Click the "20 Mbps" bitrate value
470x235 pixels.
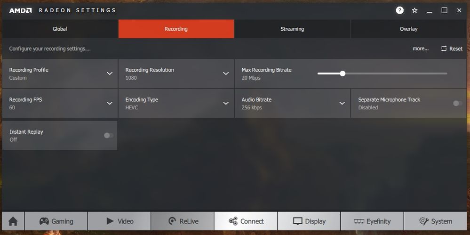click(x=251, y=78)
